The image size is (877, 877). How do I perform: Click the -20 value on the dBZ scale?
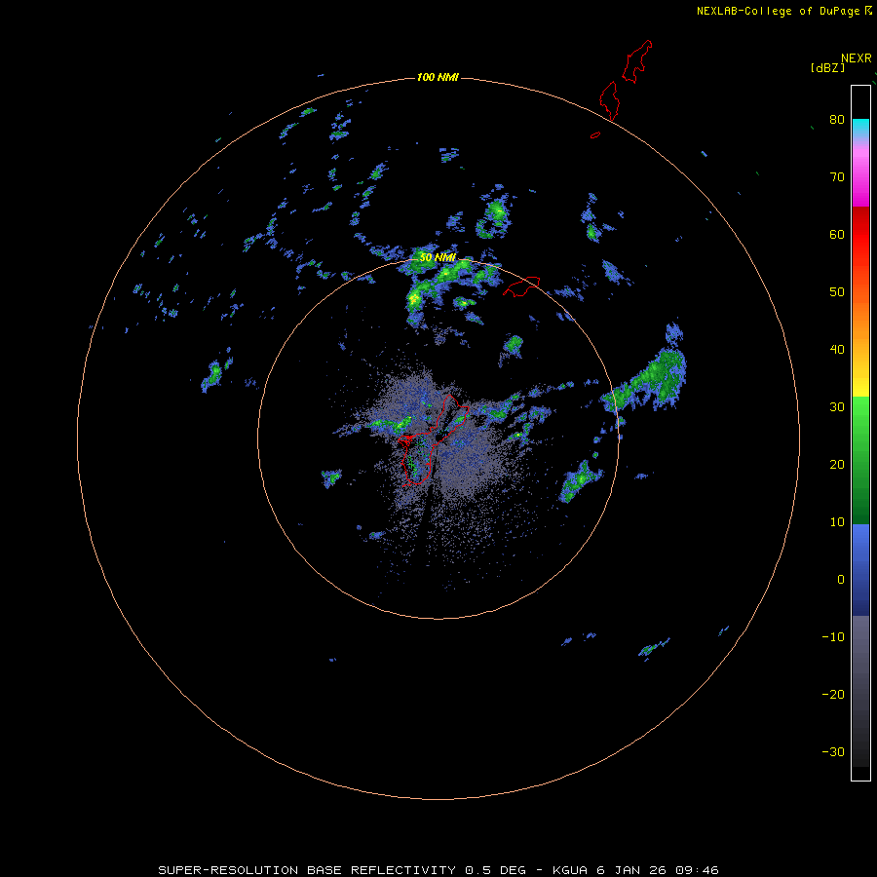click(x=833, y=695)
